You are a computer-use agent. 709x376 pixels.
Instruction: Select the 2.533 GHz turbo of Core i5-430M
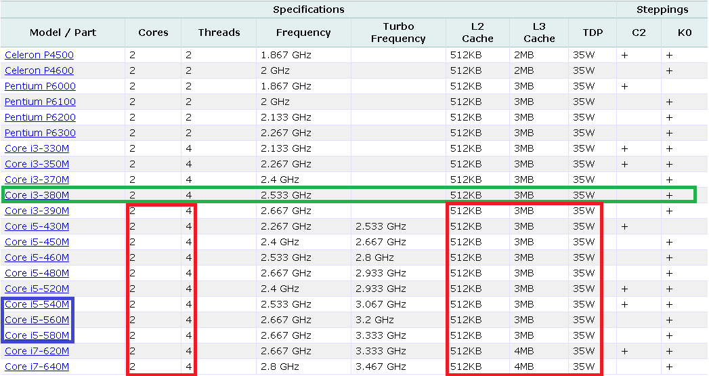click(x=381, y=226)
